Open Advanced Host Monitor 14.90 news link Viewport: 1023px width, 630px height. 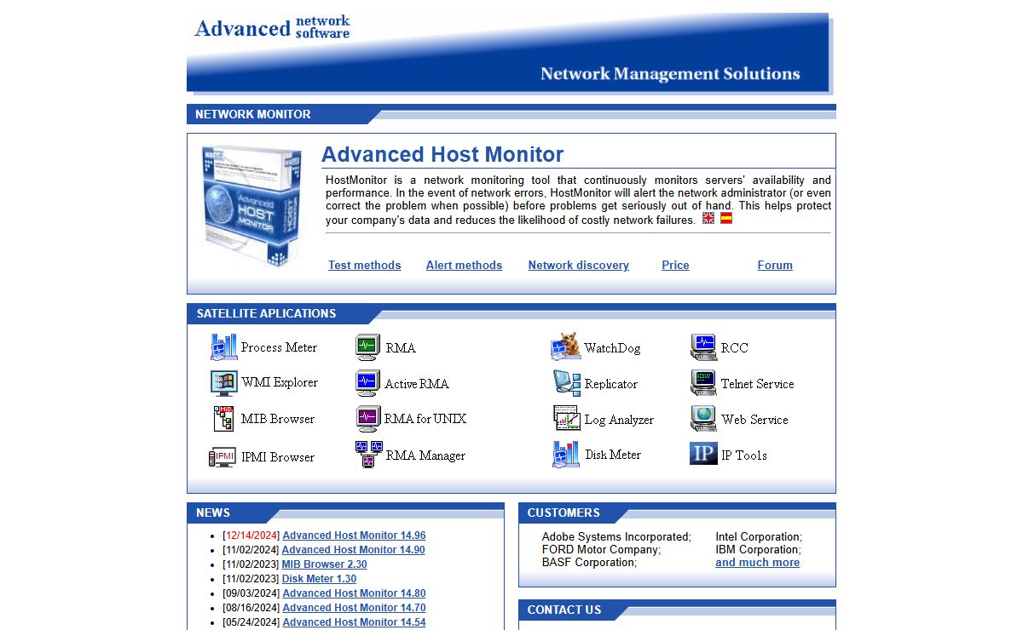coord(354,550)
